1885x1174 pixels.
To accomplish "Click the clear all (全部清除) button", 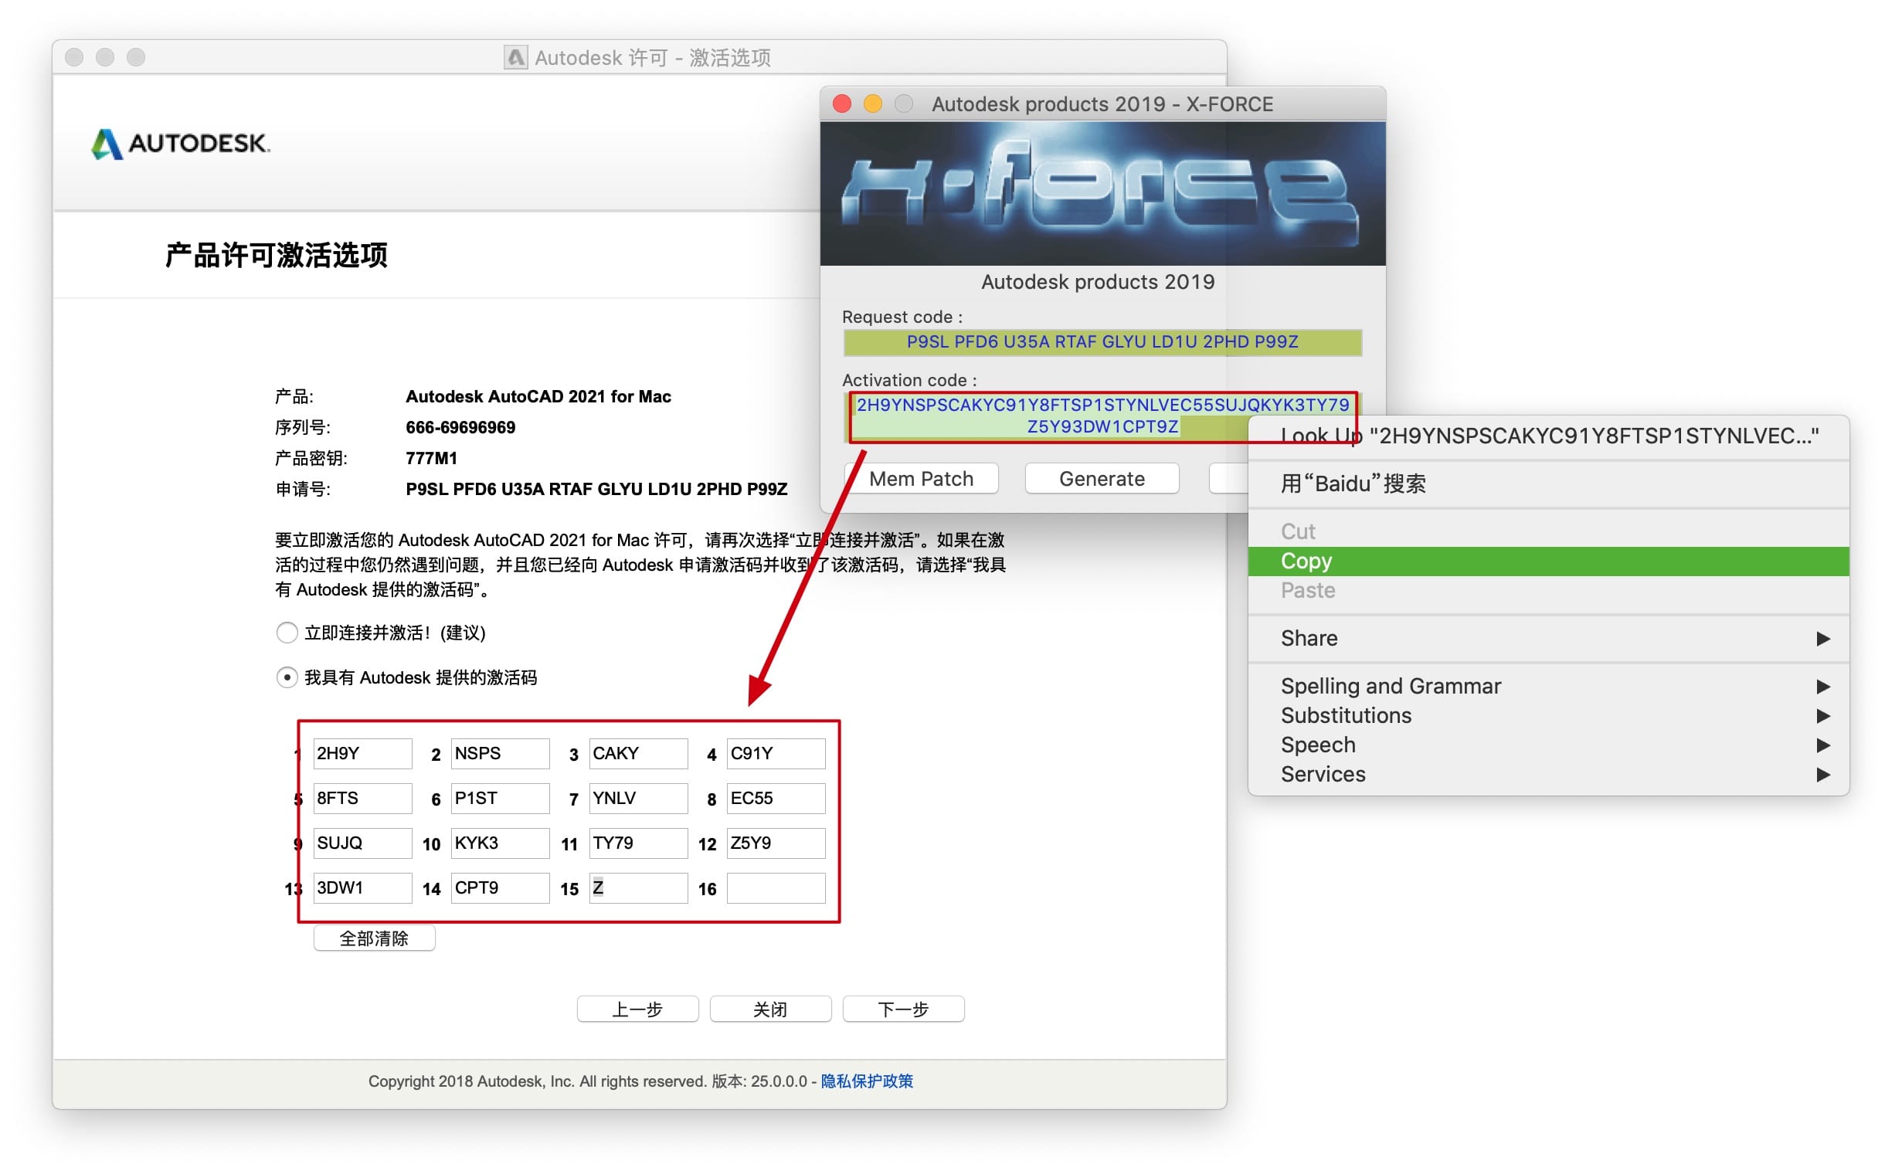I will [375, 938].
